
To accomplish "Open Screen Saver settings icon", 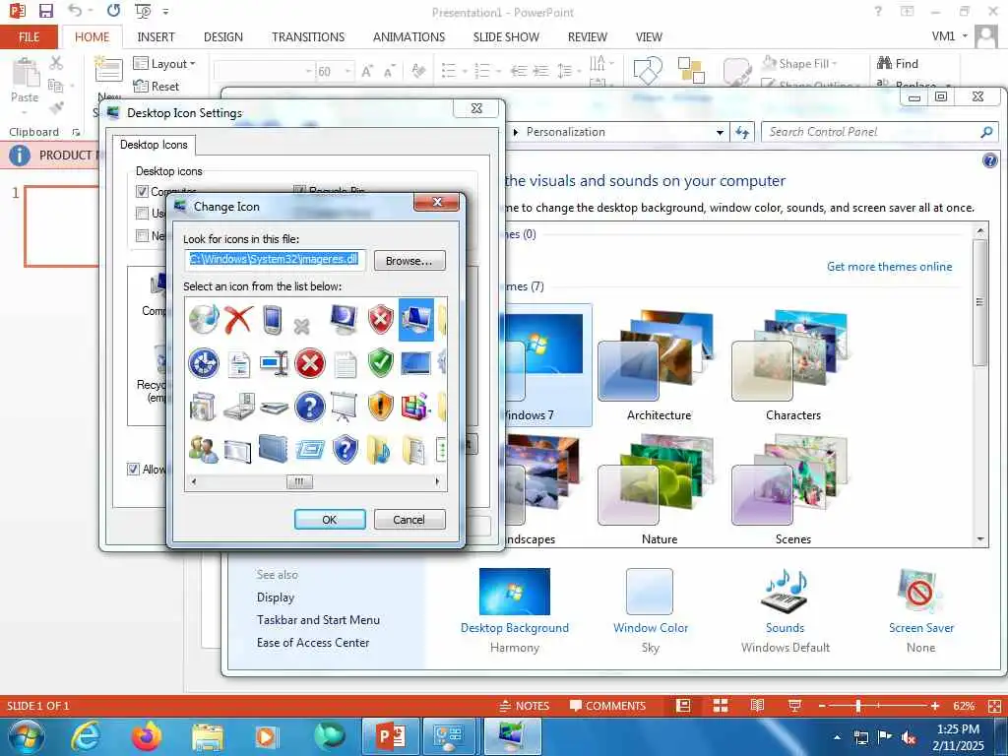I will [920, 592].
